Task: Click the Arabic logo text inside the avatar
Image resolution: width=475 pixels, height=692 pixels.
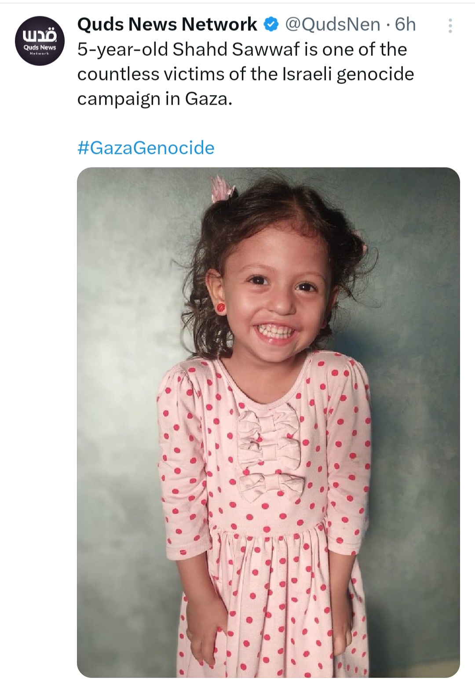Action: pos(40,33)
